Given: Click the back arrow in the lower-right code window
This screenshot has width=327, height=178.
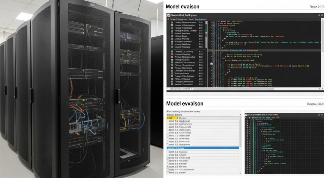Looking at the screenshot, I should pyautogui.click(x=246, y=118).
